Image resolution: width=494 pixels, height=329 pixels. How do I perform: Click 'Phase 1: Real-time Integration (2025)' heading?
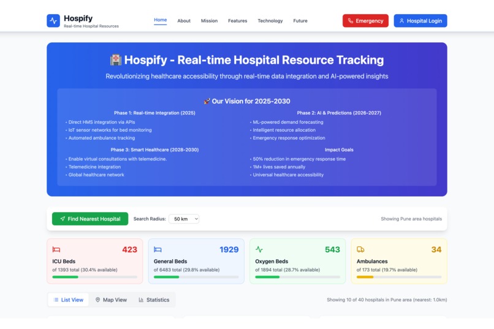click(x=154, y=113)
